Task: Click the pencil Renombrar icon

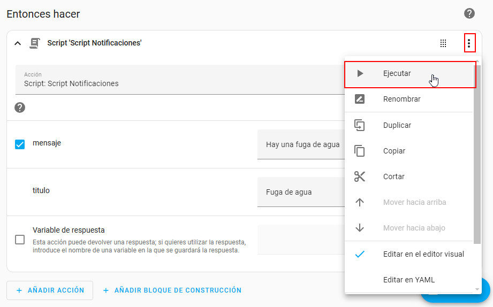Action: [x=360, y=99]
